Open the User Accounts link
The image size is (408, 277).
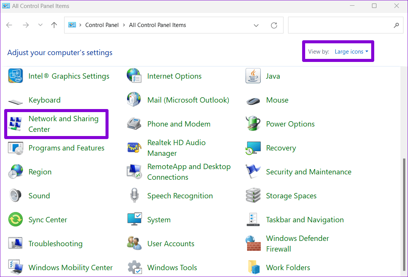click(171, 244)
